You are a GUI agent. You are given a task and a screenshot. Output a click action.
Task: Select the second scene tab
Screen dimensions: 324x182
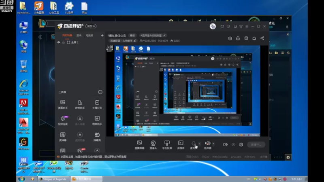click(x=79, y=36)
